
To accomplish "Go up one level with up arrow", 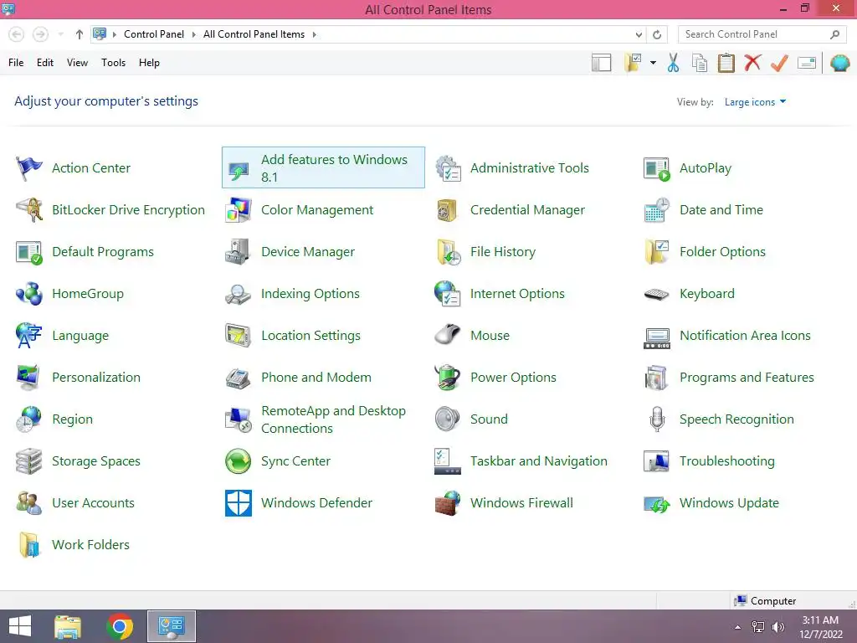I will pyautogui.click(x=80, y=34).
